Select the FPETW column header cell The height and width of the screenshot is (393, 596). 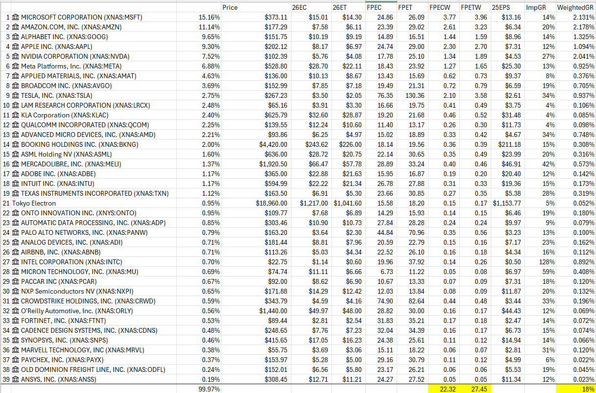[475, 7]
